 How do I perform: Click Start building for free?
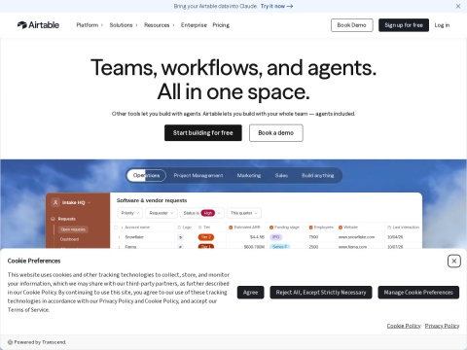[203, 133]
